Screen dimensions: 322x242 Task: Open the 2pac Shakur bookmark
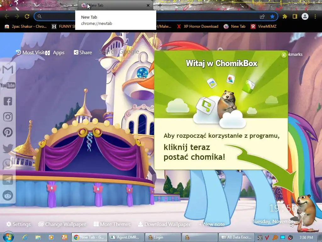[x=26, y=26]
